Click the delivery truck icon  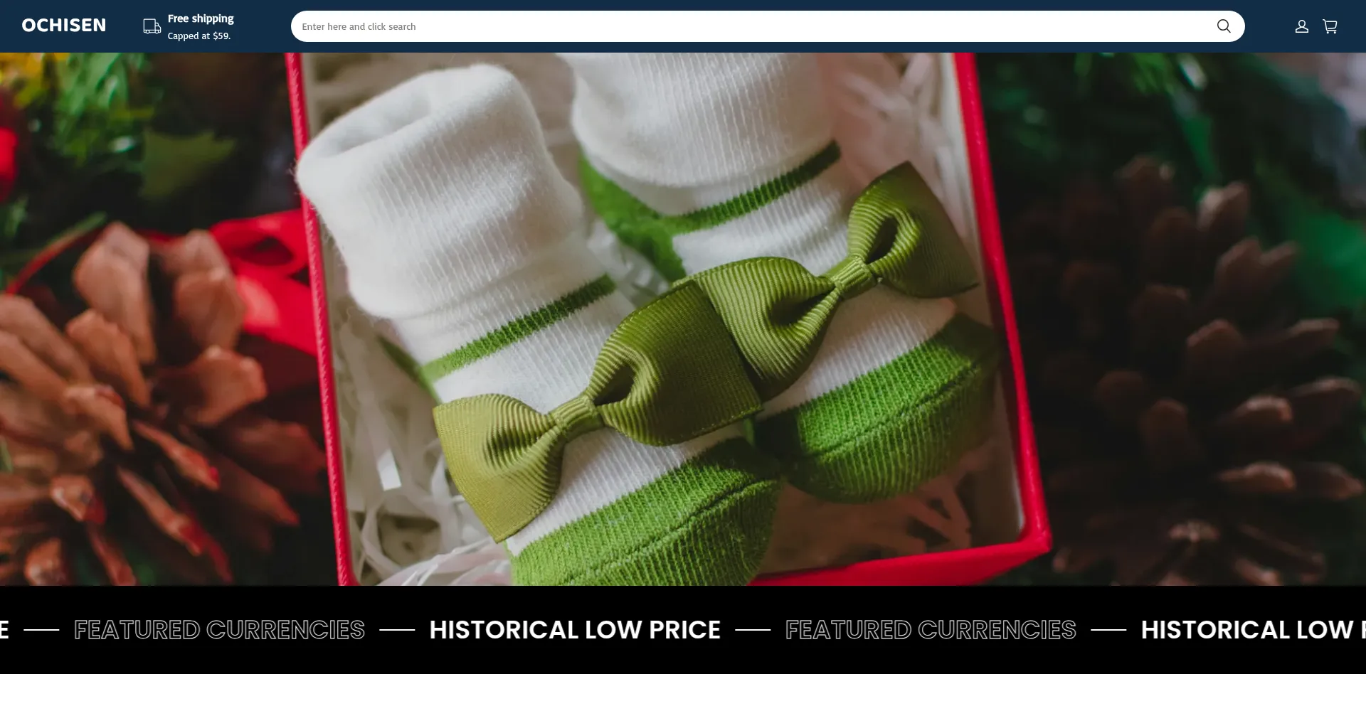152,27
